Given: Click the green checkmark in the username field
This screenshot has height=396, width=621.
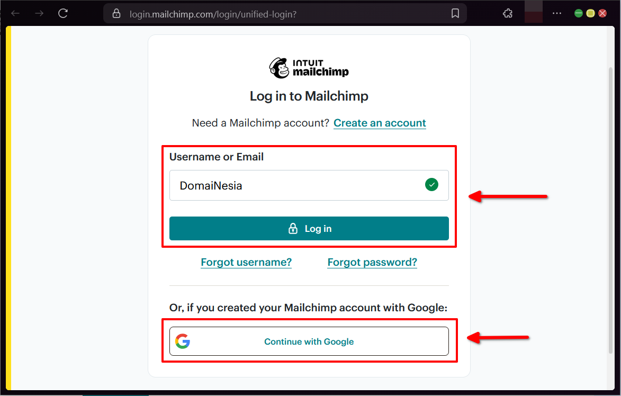Looking at the screenshot, I should (431, 185).
